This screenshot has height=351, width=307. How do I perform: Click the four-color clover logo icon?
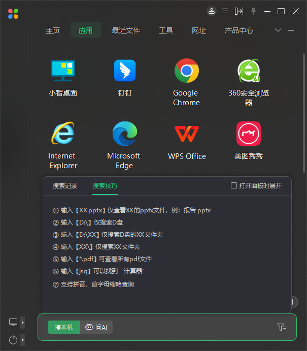(x=13, y=14)
